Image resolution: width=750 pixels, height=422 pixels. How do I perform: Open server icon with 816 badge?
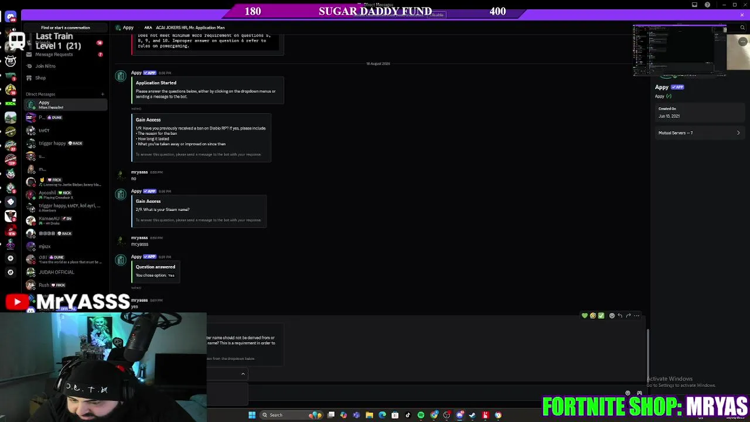11,230
